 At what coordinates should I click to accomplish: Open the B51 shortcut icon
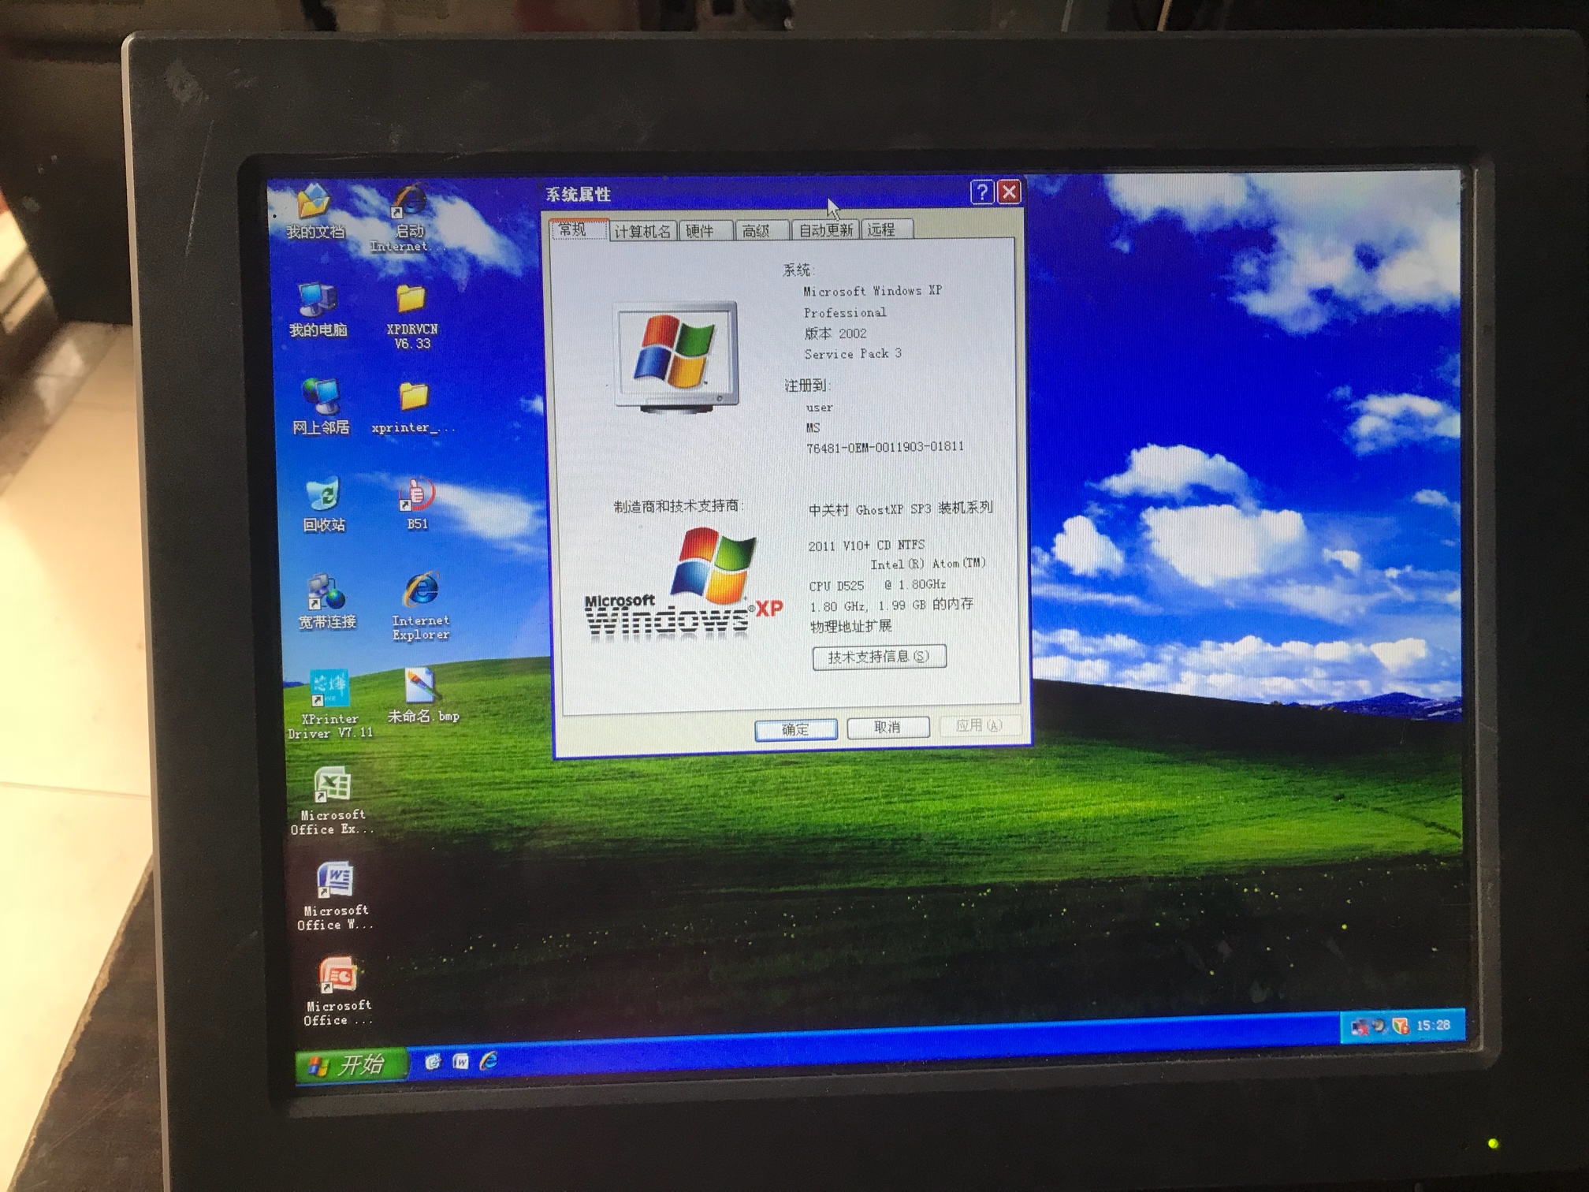(417, 503)
